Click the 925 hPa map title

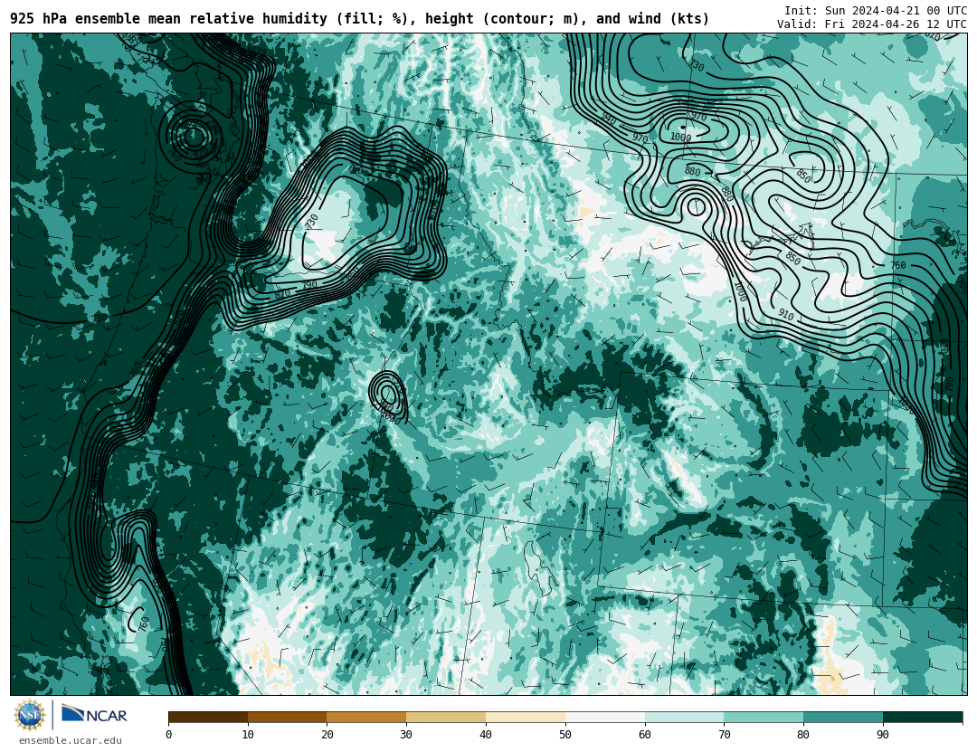click(x=359, y=19)
